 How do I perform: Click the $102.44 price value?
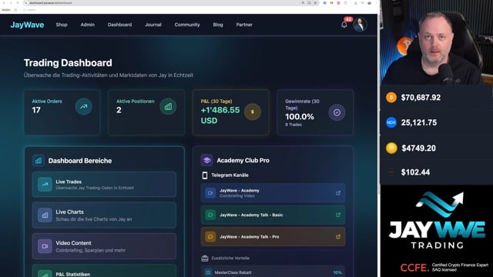pyautogui.click(x=415, y=172)
